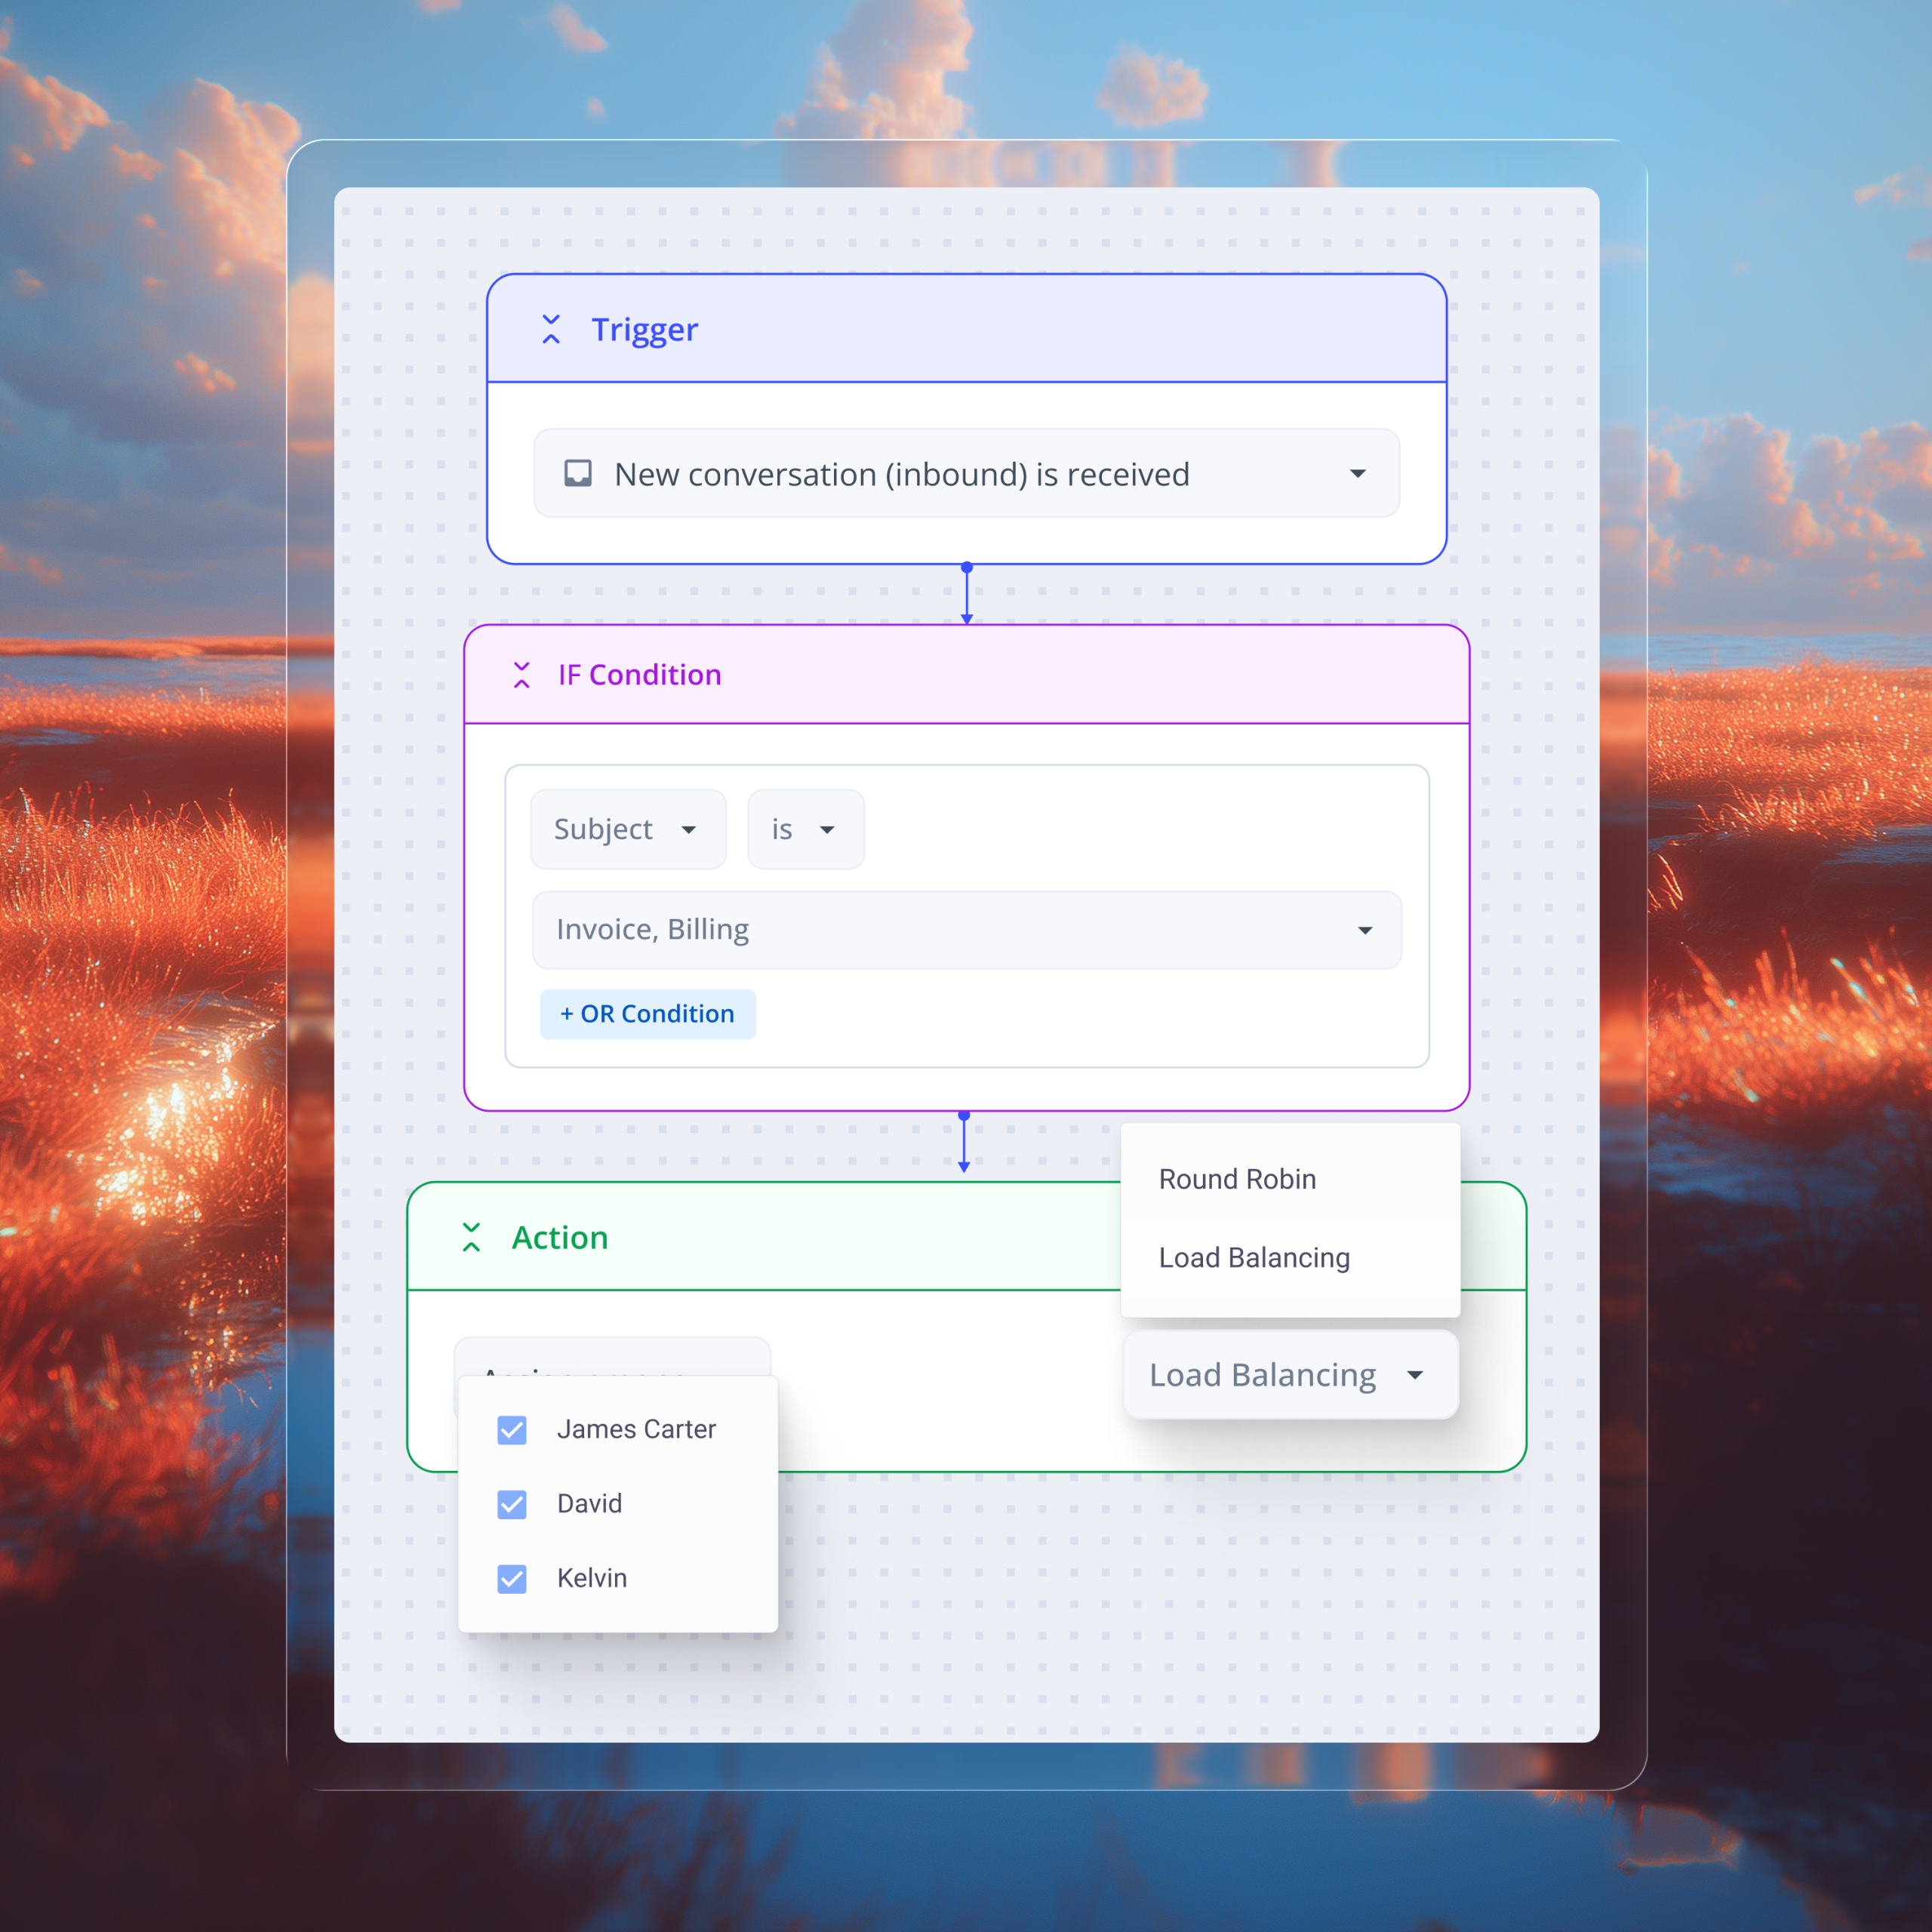
Task: Open the 'is' operator dropdown
Action: (805, 829)
